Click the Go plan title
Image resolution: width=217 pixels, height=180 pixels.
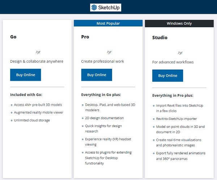(13, 37)
